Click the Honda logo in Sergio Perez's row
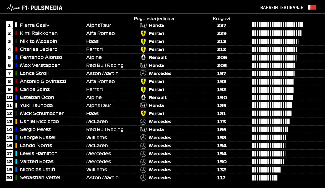 click(x=143, y=129)
